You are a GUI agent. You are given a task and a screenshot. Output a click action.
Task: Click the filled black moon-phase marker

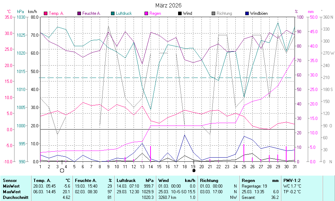click(194, 170)
